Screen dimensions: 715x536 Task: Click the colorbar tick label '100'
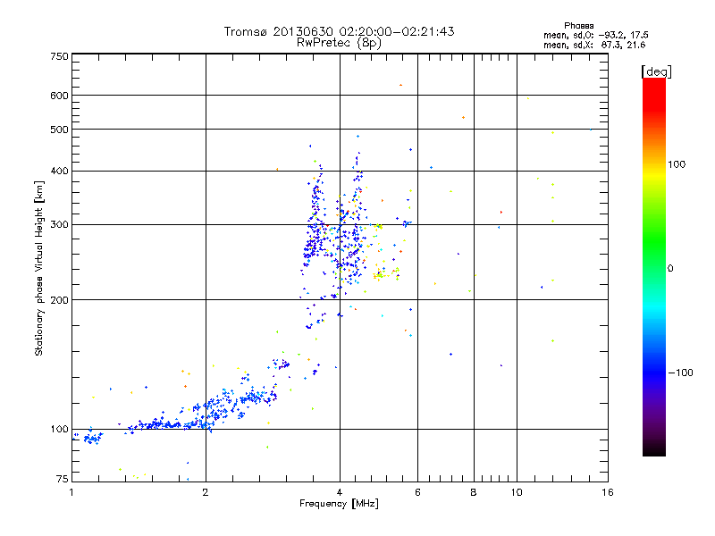(677, 164)
